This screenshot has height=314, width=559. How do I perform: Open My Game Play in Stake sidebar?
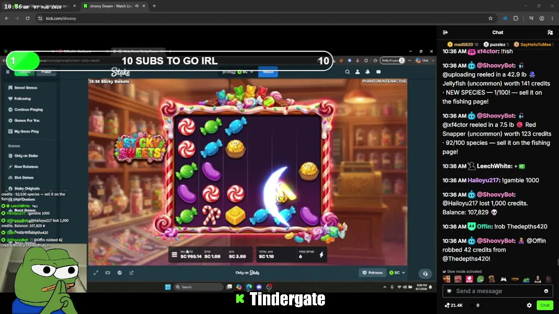tap(26, 131)
